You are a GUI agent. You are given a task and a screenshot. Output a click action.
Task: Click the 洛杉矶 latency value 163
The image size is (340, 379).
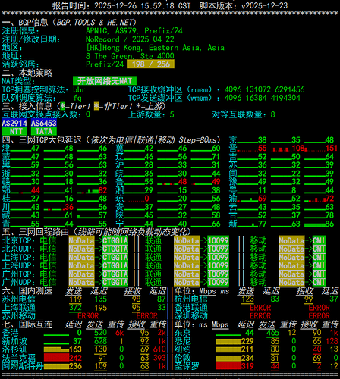[75, 349]
